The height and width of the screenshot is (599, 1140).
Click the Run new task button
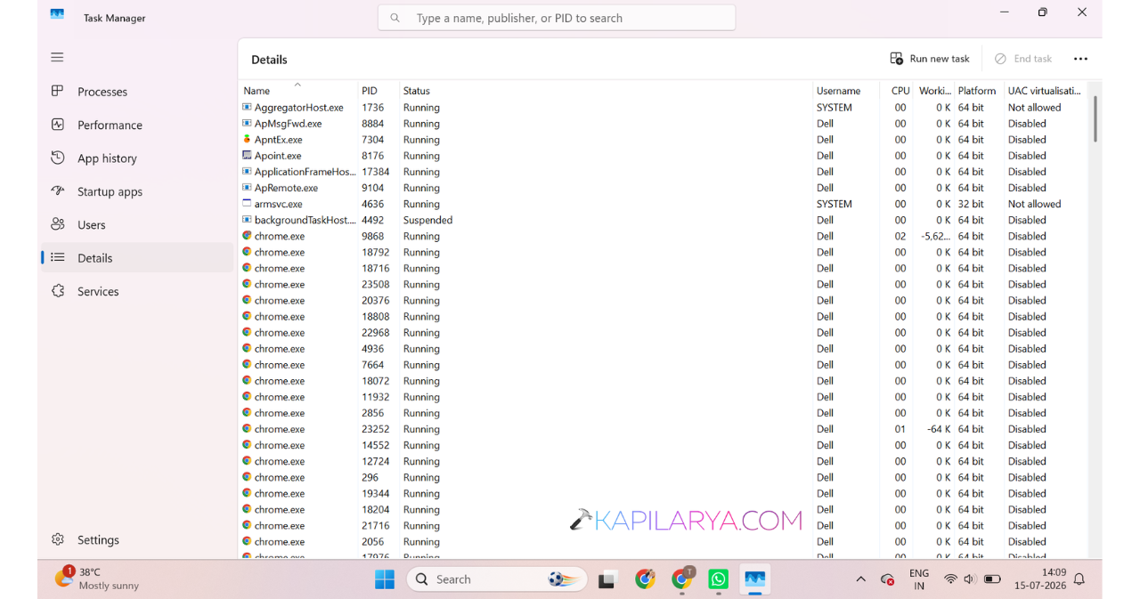pyautogui.click(x=930, y=59)
